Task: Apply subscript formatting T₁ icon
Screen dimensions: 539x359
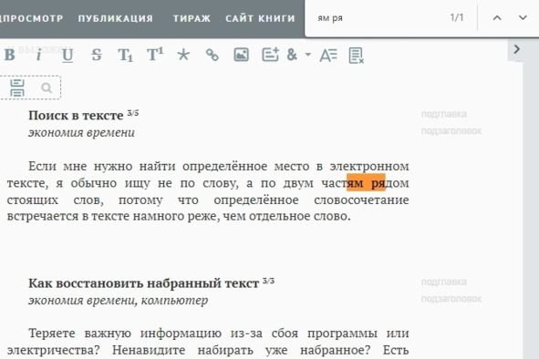Action: [x=126, y=56]
